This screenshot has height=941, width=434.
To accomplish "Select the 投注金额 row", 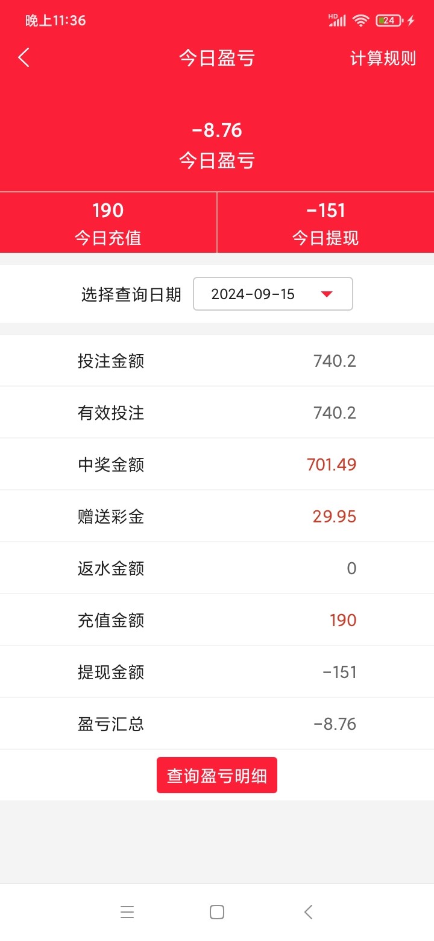I will tap(217, 361).
